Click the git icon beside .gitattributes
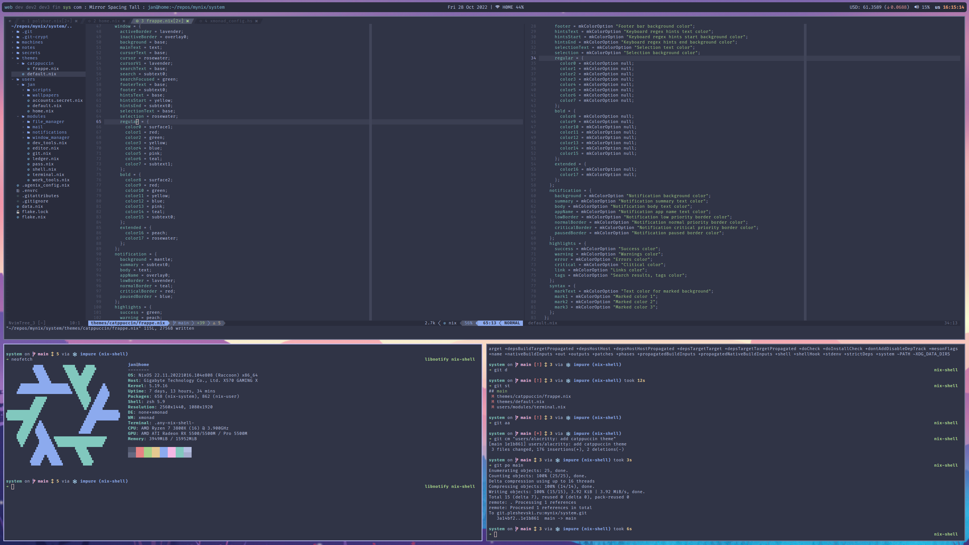969x545 pixels. pyautogui.click(x=18, y=196)
